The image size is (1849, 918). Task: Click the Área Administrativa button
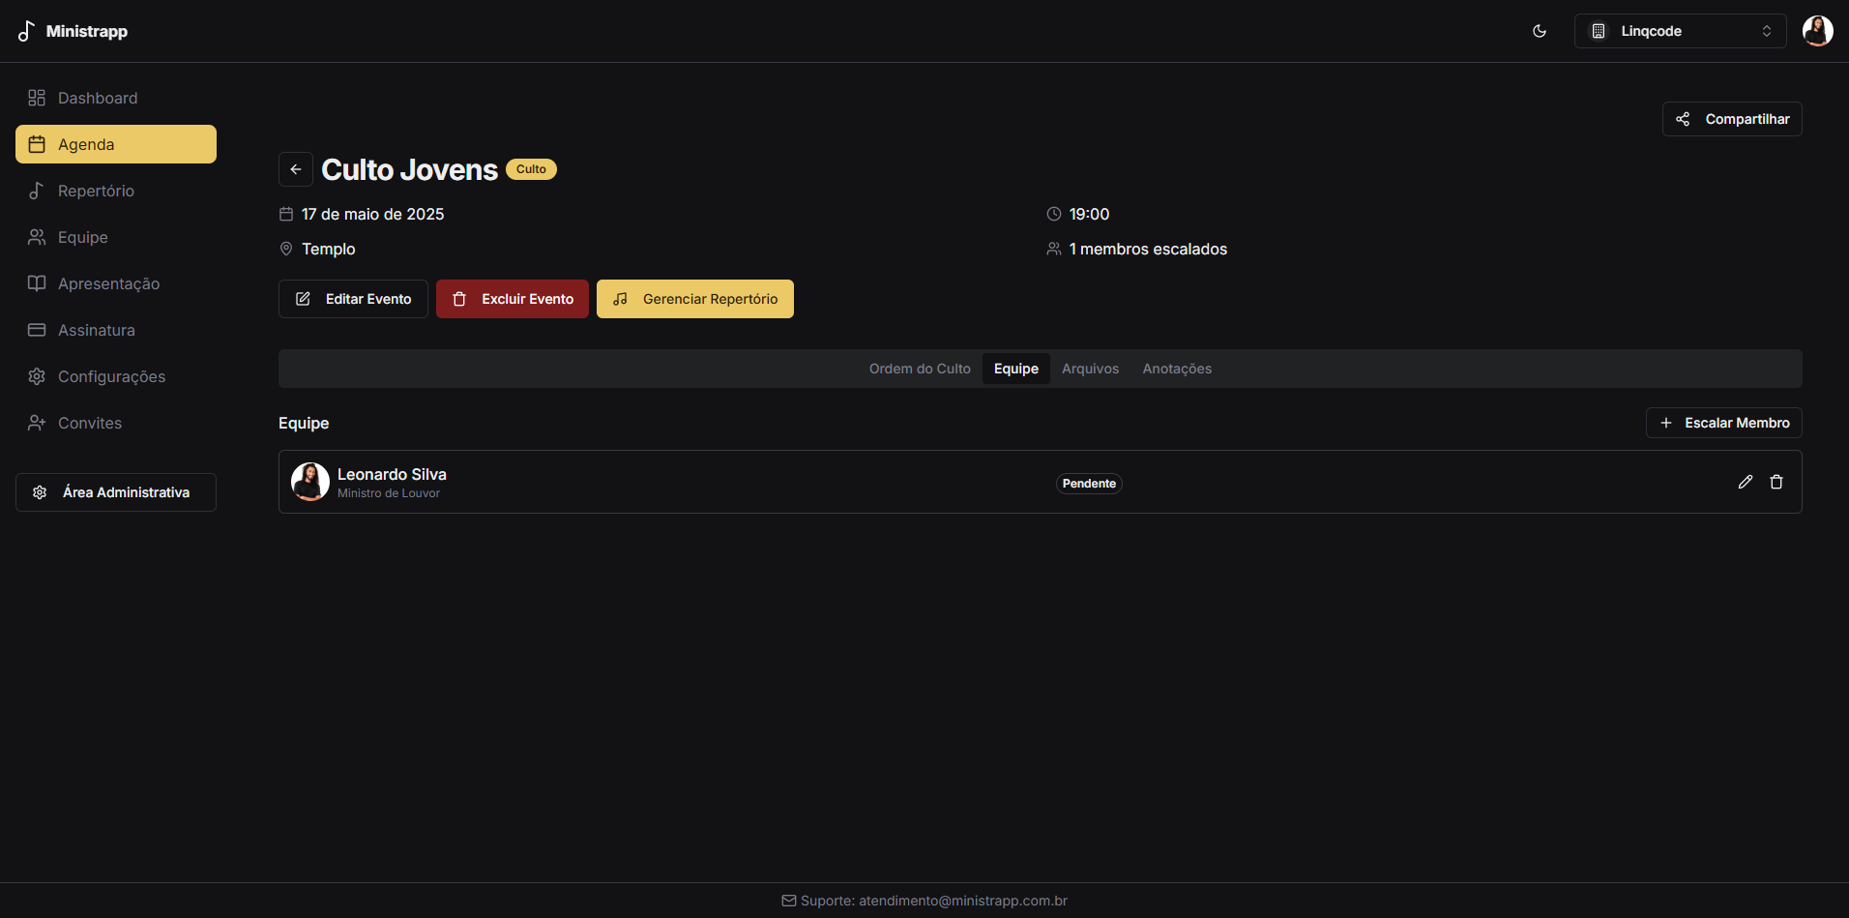116,492
